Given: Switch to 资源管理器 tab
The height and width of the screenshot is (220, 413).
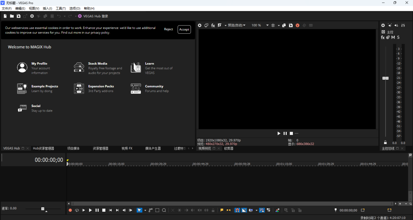Looking at the screenshot, I should click(100, 148).
